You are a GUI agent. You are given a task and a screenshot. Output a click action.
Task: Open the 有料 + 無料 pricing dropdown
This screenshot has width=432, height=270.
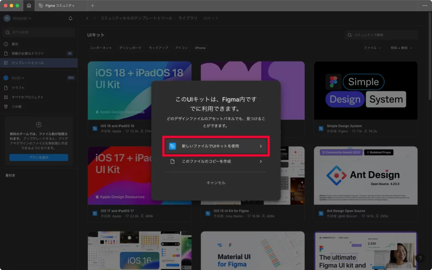point(401,48)
